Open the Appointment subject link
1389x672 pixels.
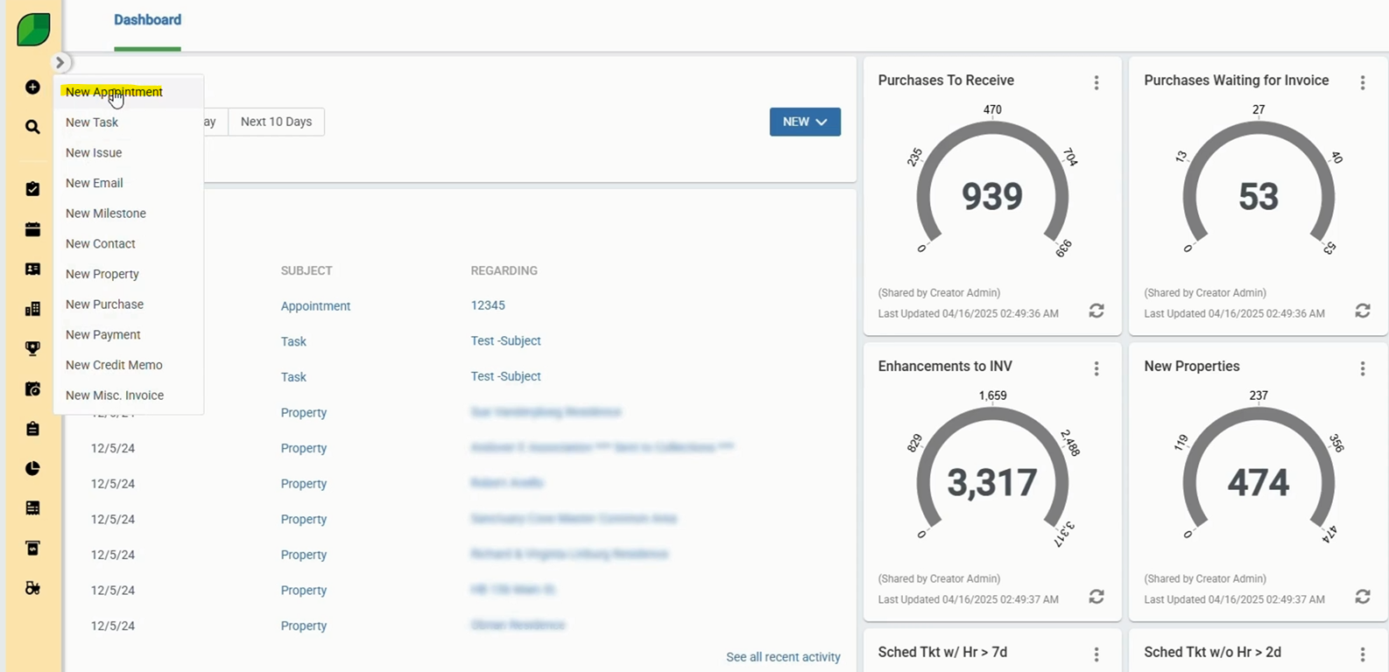[x=315, y=306]
